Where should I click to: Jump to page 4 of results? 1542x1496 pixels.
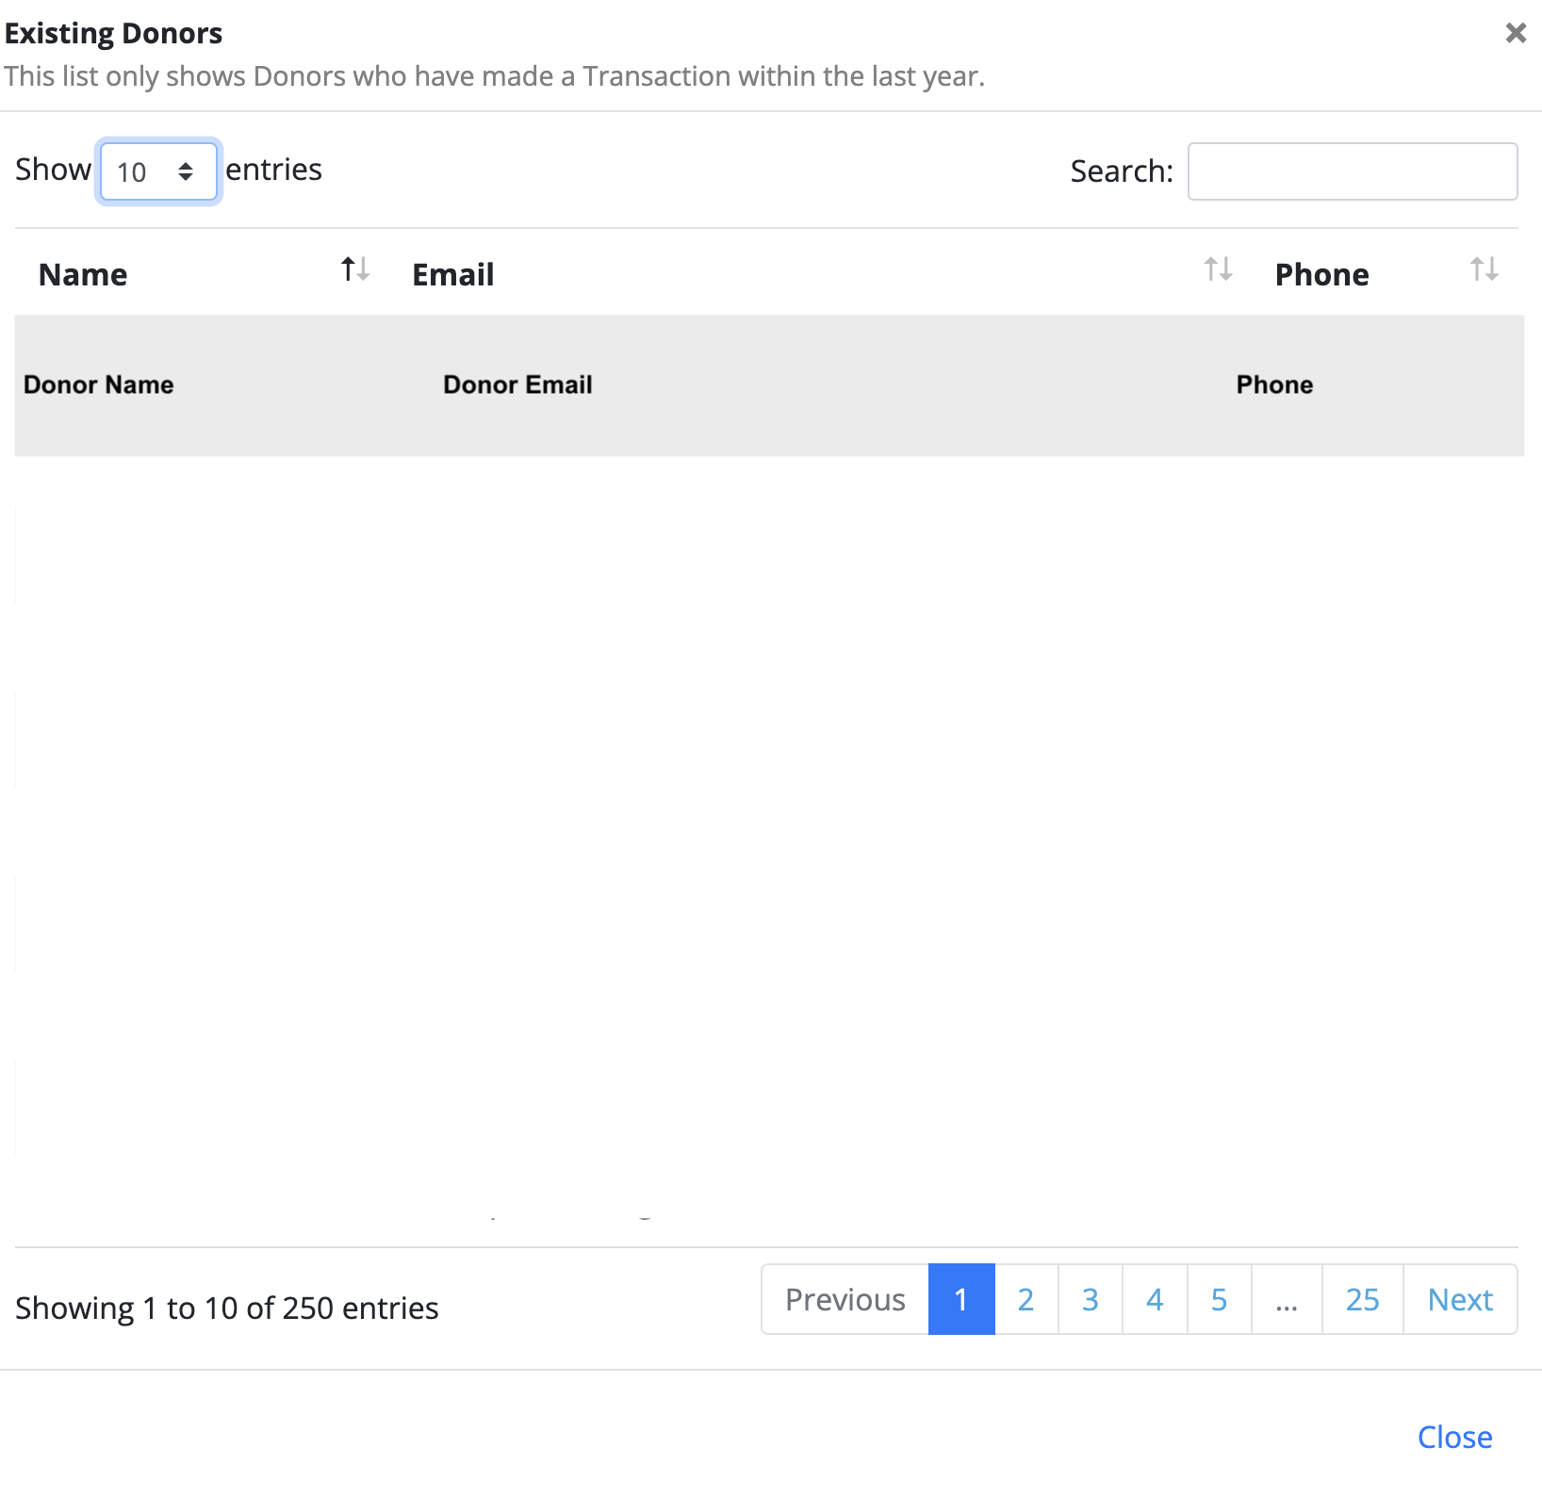(1155, 1299)
